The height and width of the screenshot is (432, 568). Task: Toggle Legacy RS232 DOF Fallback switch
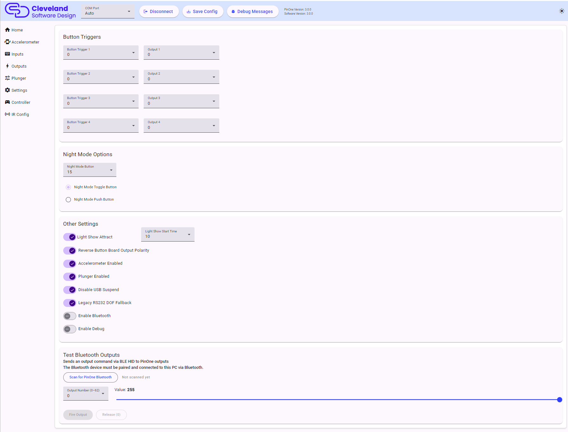[70, 303]
